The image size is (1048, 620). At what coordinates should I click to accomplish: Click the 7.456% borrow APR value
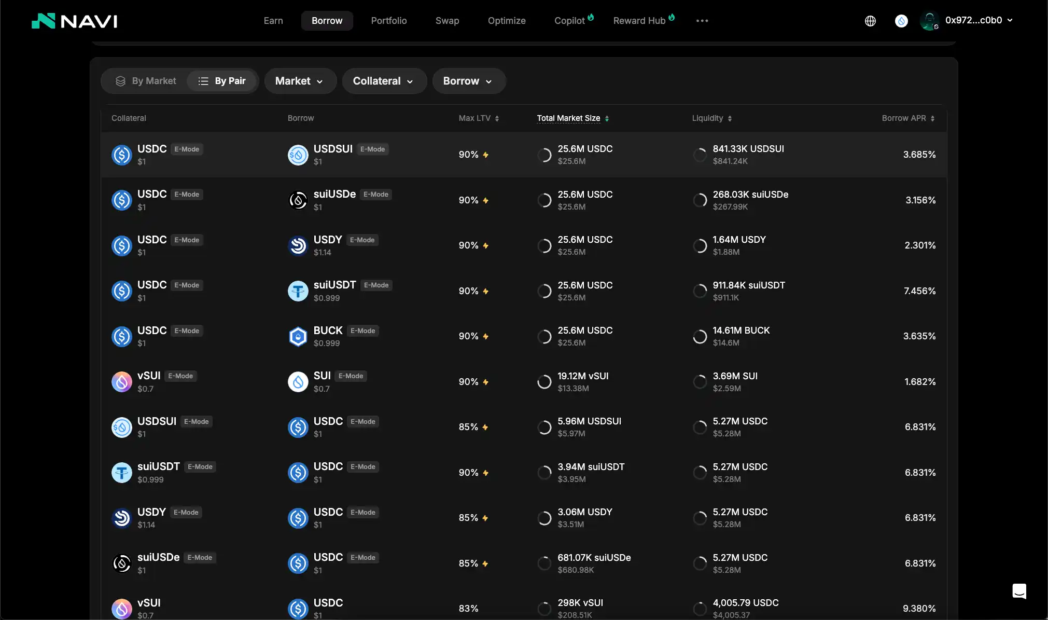[919, 291]
